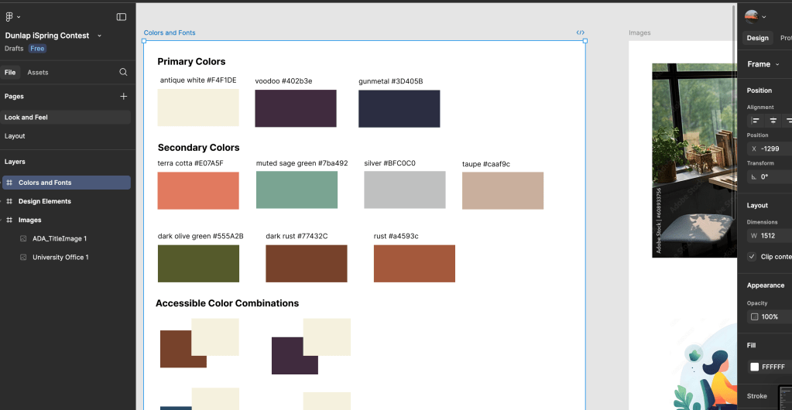Image resolution: width=792 pixels, height=410 pixels.
Task: Toggle the Clip content checkbox
Action: [x=752, y=257]
